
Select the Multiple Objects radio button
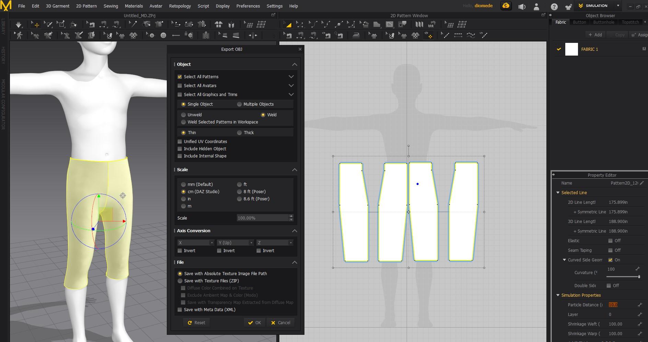239,104
